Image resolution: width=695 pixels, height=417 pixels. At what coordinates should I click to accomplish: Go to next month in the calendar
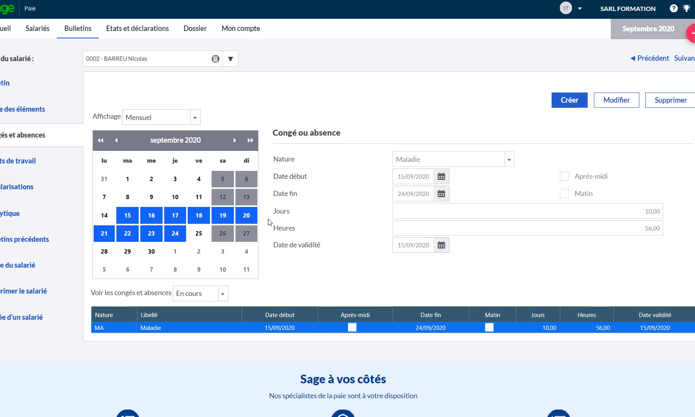[235, 140]
